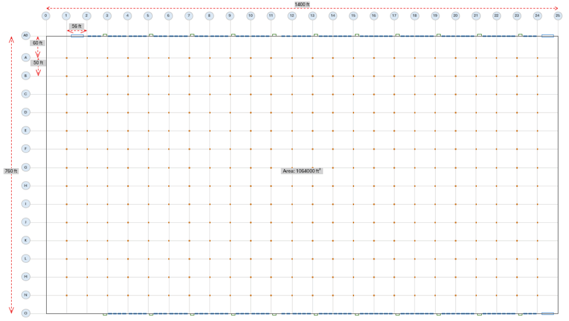Viewport: 569px width, 321px height.
Task: Select row grid bubble O
Action: click(25, 313)
